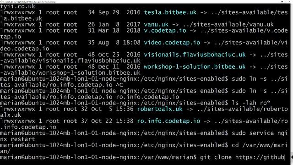Viewport: 293px width, 165px height.
Task: Click the cyan ro.info.codetap.io symlink name
Action: (x=168, y=121)
